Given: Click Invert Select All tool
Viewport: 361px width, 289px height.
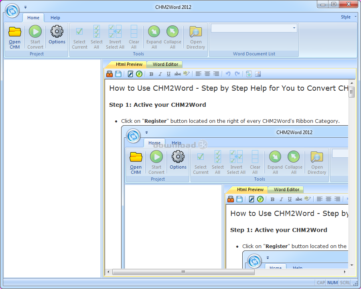Looking at the screenshot, I should [x=115, y=37].
